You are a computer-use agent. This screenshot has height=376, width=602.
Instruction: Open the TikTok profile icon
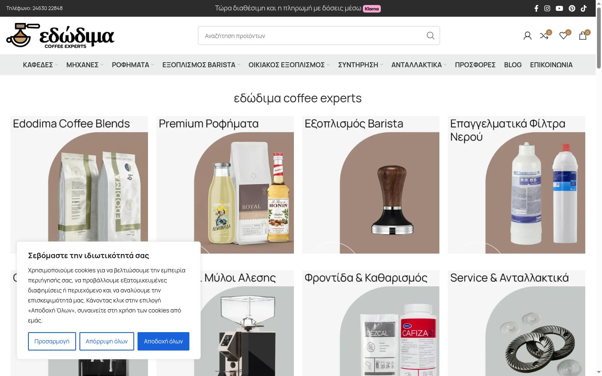pos(584,8)
